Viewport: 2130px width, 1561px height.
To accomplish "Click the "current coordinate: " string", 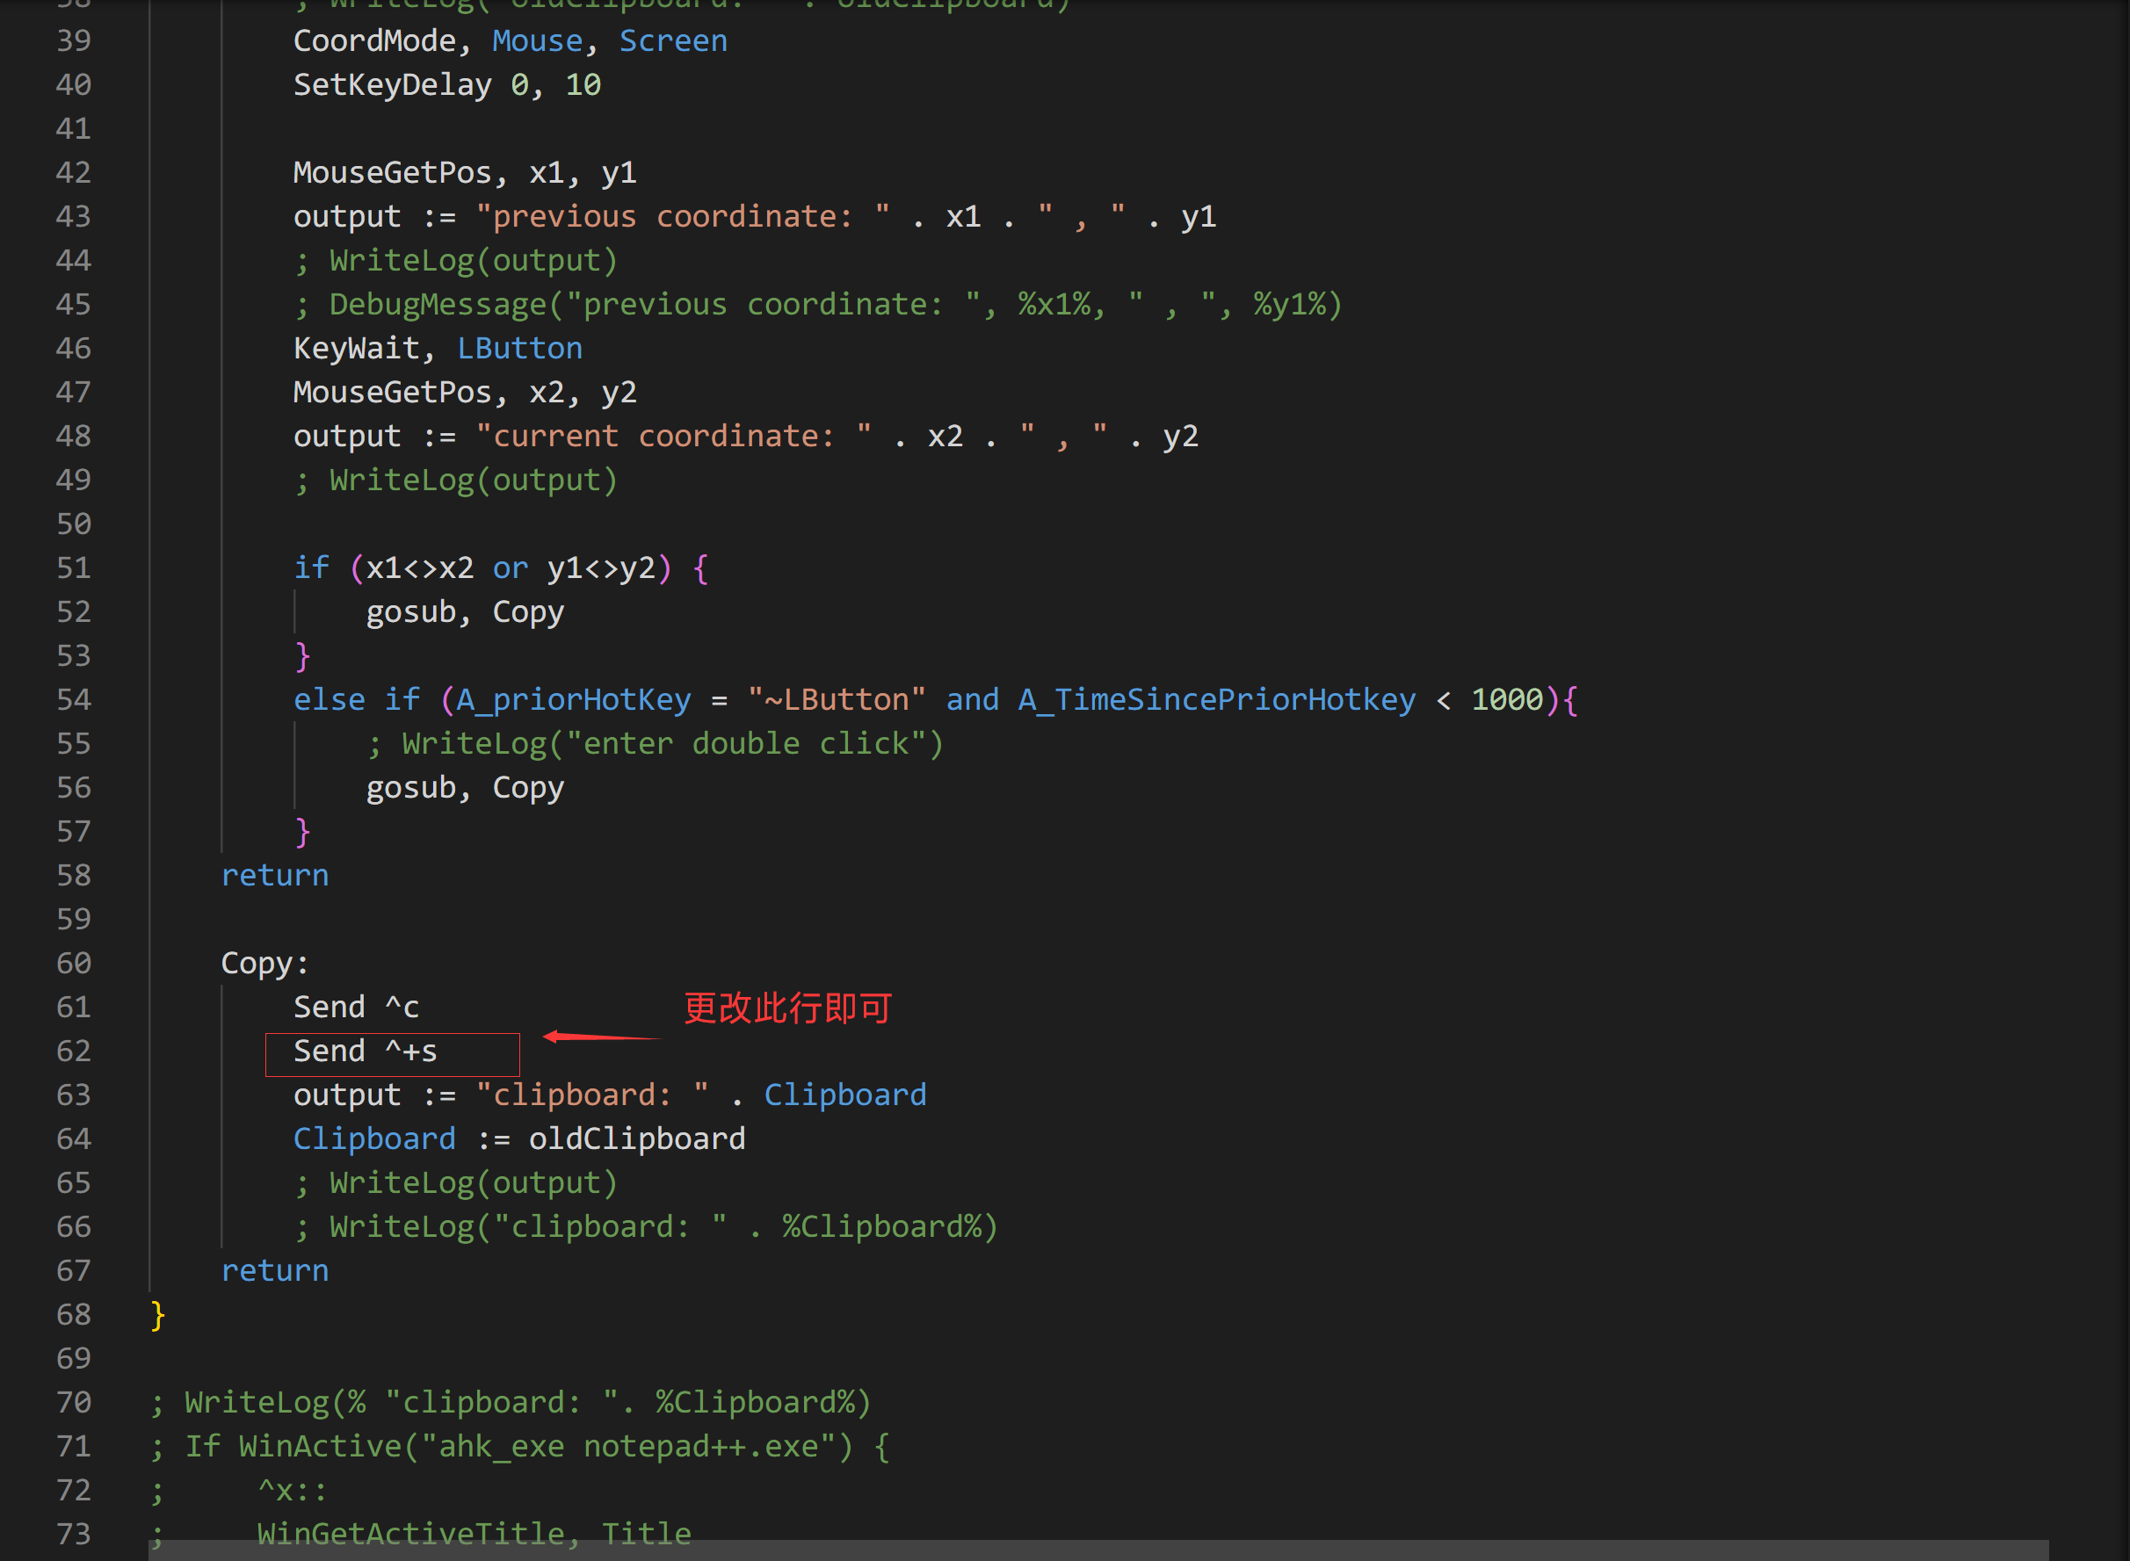I will pos(673,437).
